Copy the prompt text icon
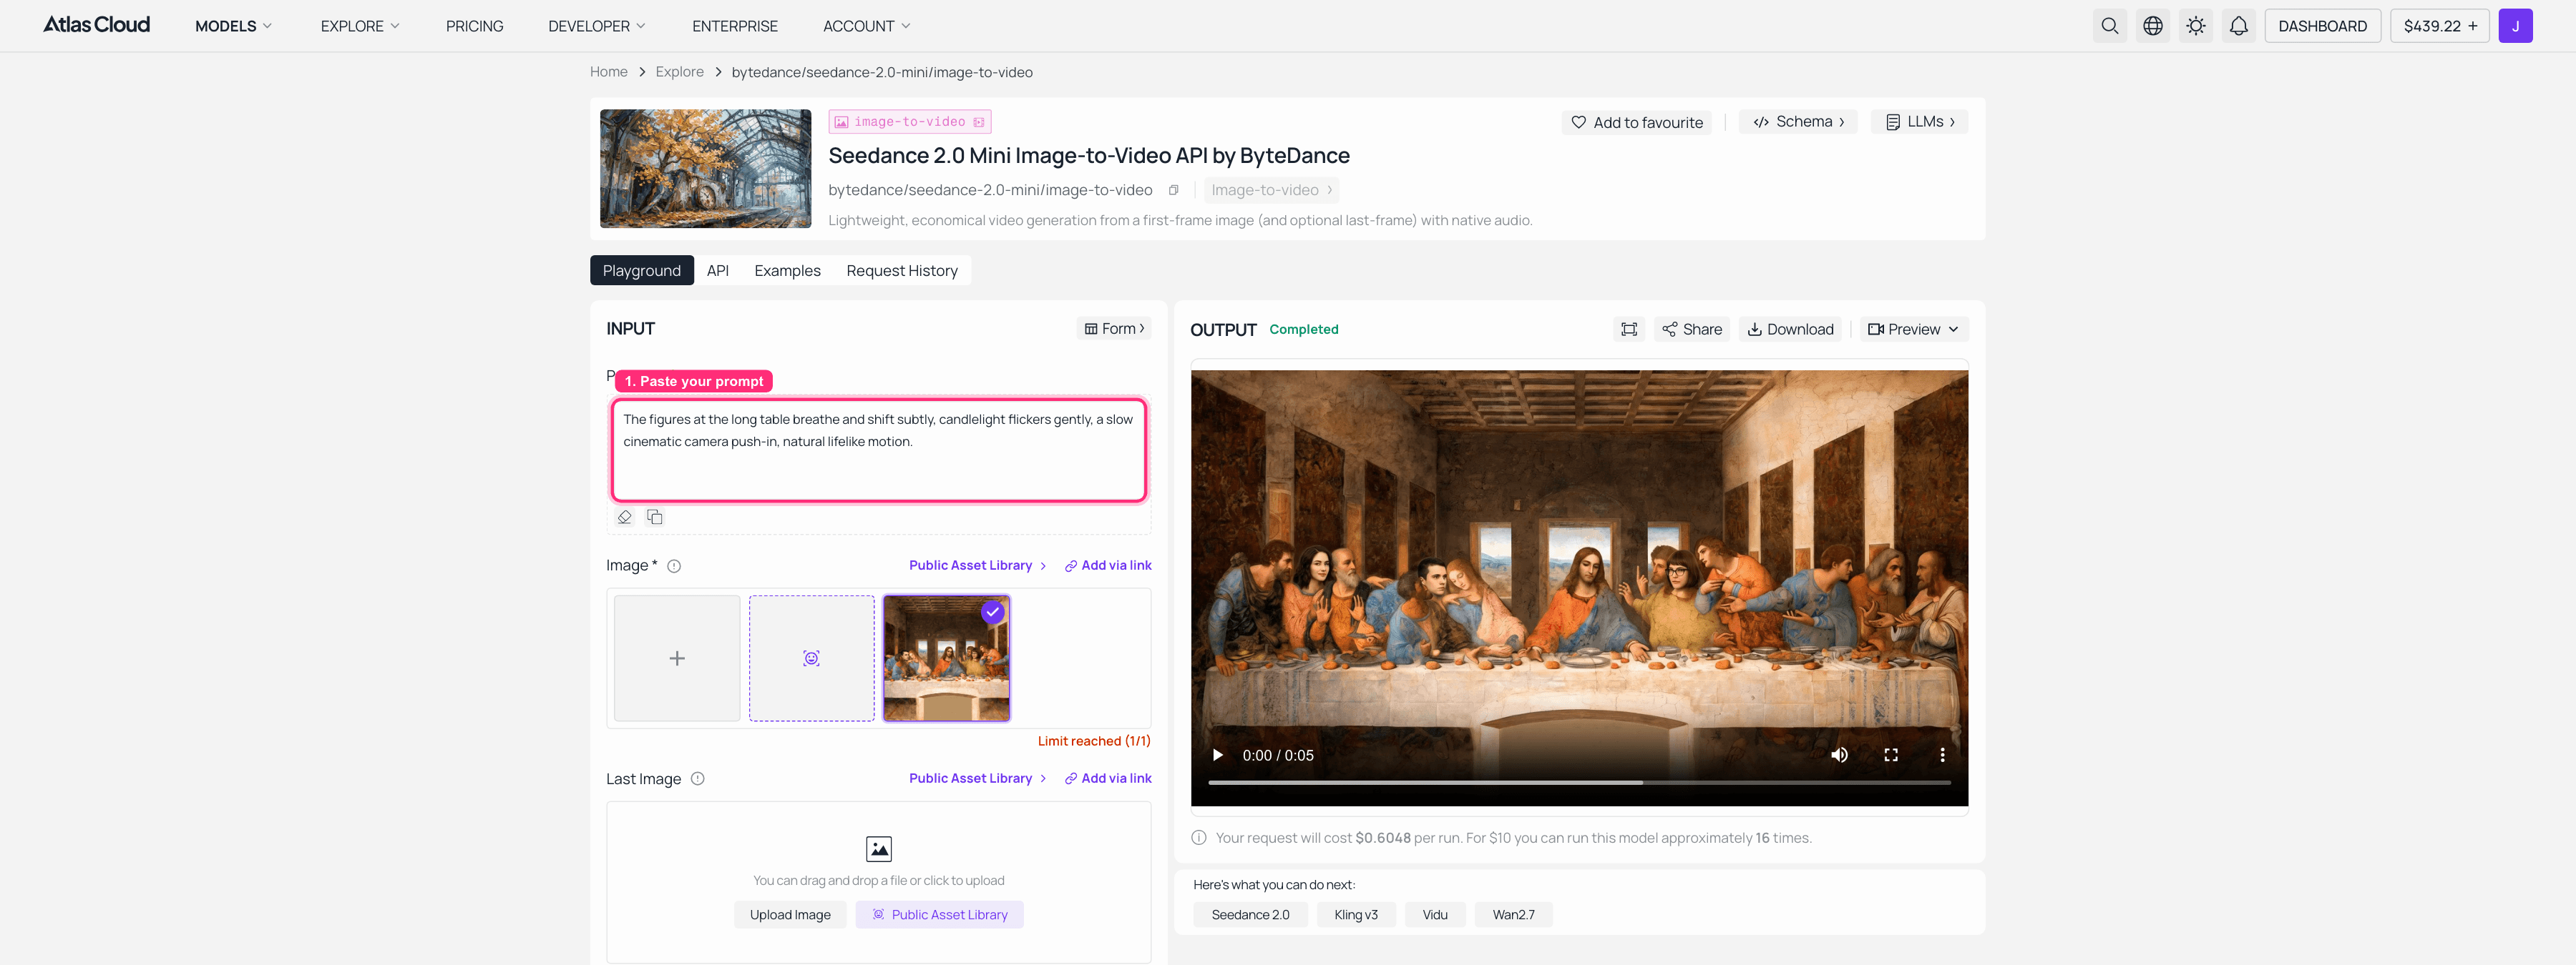Screen dimensions: 2576x965 pos(655,518)
